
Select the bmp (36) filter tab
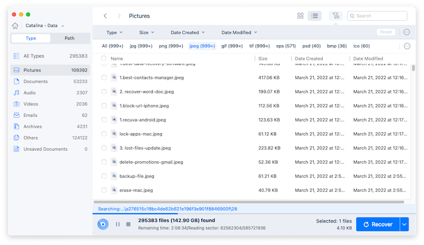(x=337, y=46)
